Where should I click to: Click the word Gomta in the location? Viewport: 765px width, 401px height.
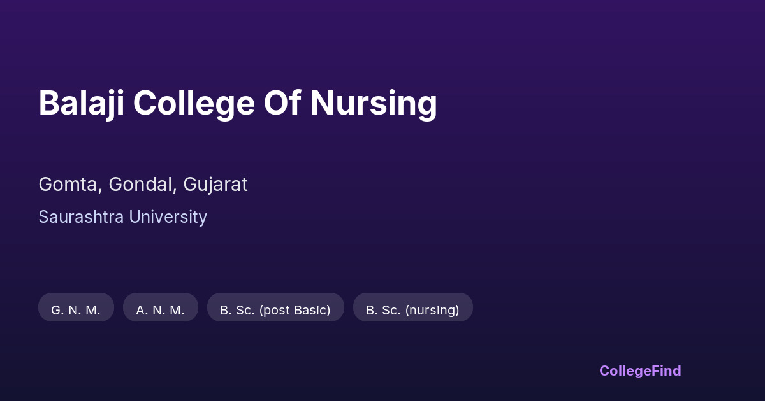pos(69,185)
